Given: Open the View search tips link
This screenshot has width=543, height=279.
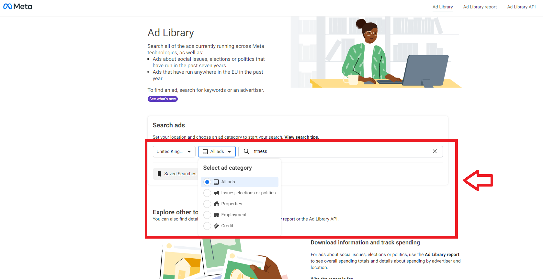Looking at the screenshot, I should (x=302, y=137).
